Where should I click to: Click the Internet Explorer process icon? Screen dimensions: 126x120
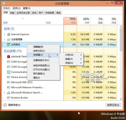9,34
